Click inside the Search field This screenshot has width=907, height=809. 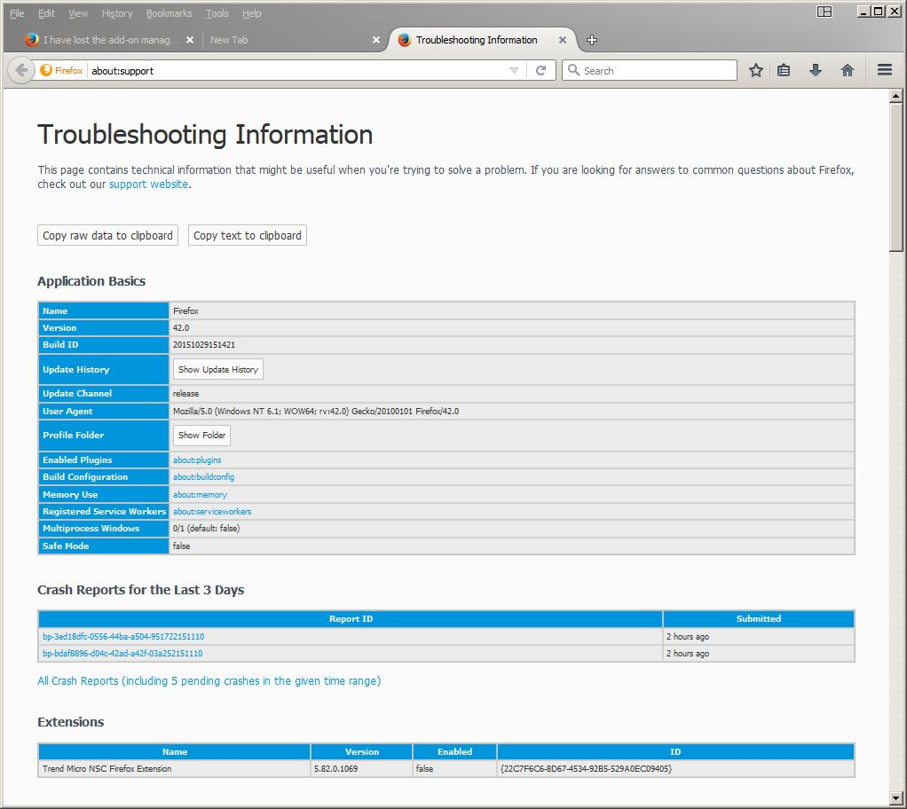coord(657,70)
